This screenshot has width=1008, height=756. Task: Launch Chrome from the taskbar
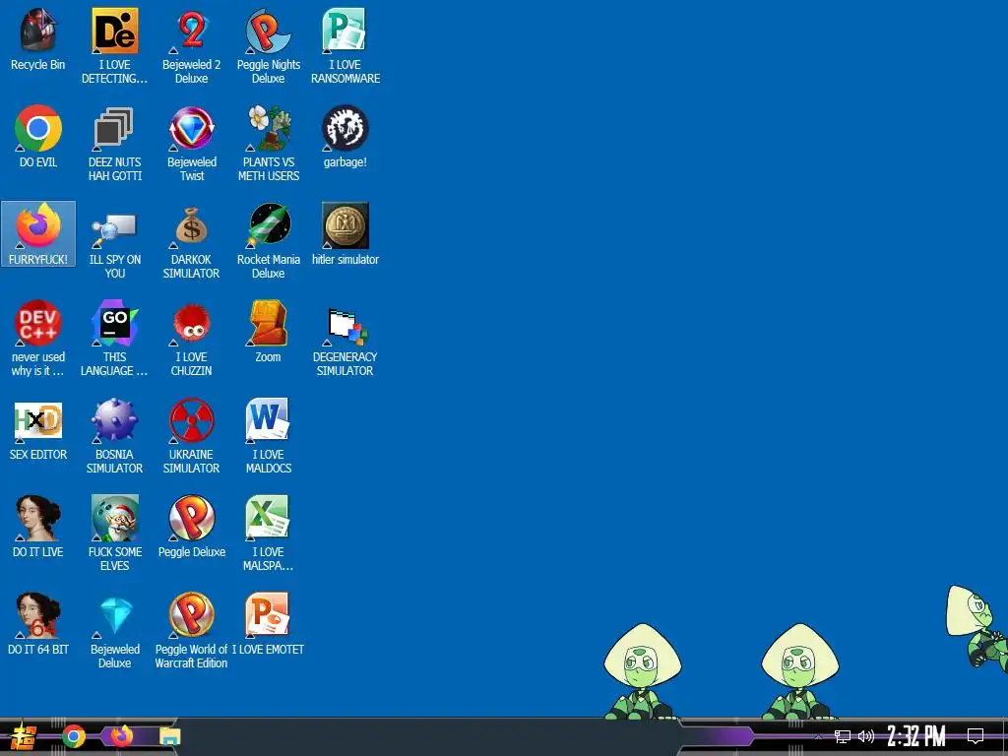(x=74, y=736)
